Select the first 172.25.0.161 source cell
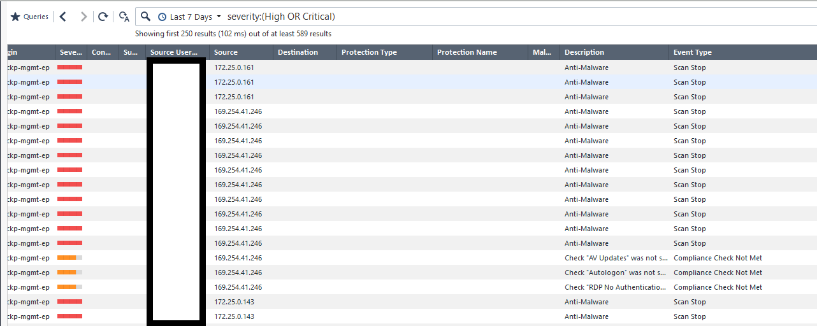817x326 pixels. click(x=234, y=67)
